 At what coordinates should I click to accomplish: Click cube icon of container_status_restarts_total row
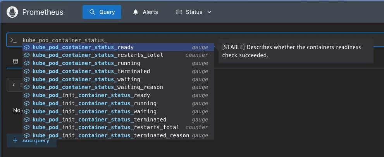pos(27,55)
